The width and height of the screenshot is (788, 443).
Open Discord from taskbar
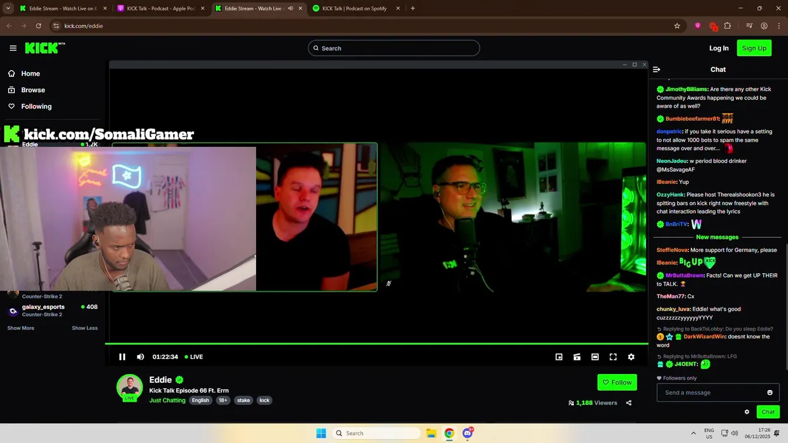point(468,433)
